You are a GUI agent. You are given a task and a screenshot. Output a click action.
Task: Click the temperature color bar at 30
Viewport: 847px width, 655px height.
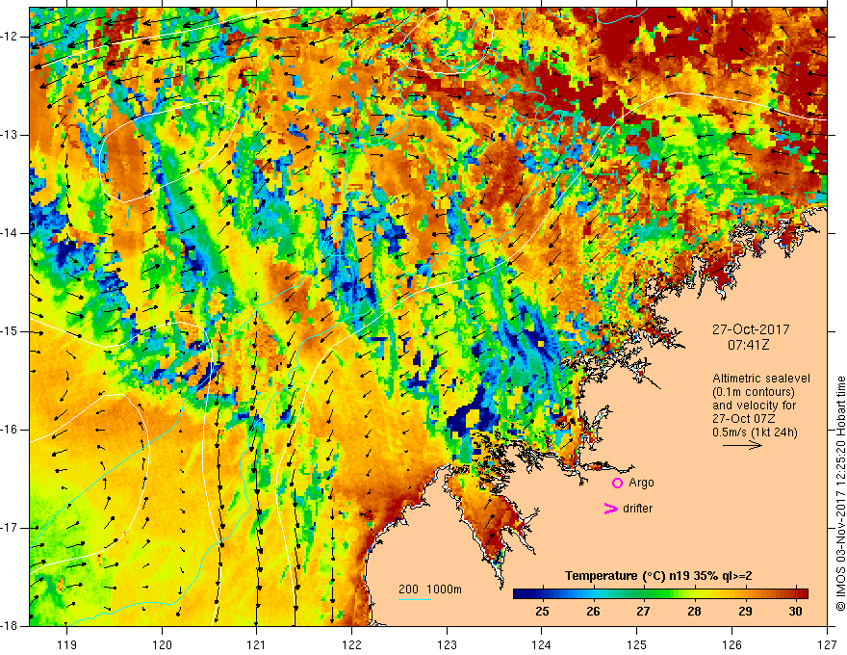pyautogui.click(x=795, y=594)
